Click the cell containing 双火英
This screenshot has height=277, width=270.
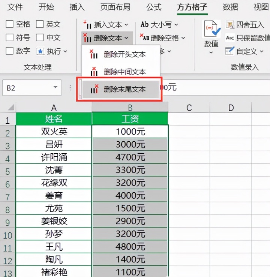pos(54,132)
